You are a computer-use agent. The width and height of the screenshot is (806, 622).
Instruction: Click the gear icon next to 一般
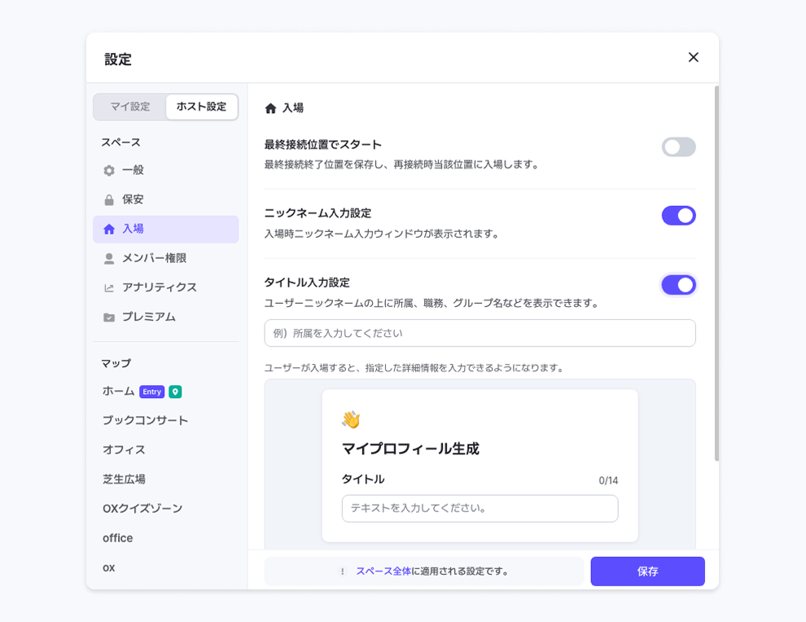(109, 171)
